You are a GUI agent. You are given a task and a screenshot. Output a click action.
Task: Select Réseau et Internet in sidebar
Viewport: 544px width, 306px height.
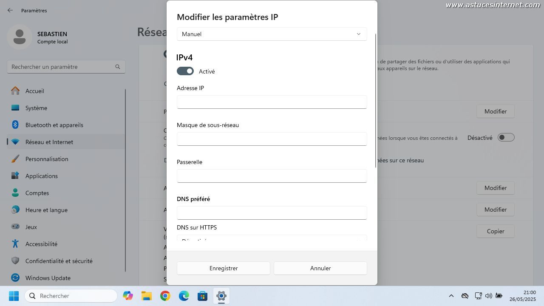pyautogui.click(x=66, y=142)
